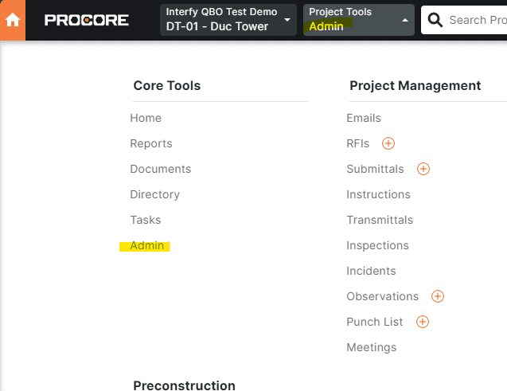Go to Documents tool
The height and width of the screenshot is (391, 507).
pyautogui.click(x=161, y=169)
